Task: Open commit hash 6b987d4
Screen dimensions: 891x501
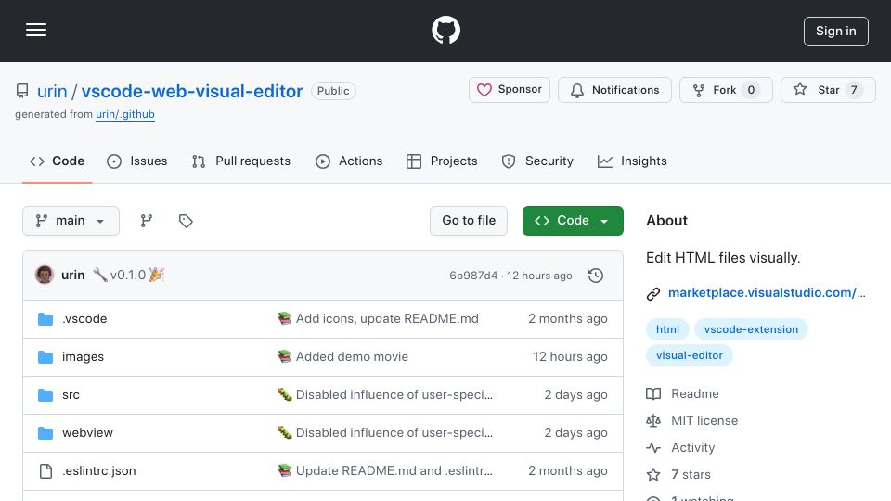Action: [x=473, y=276]
